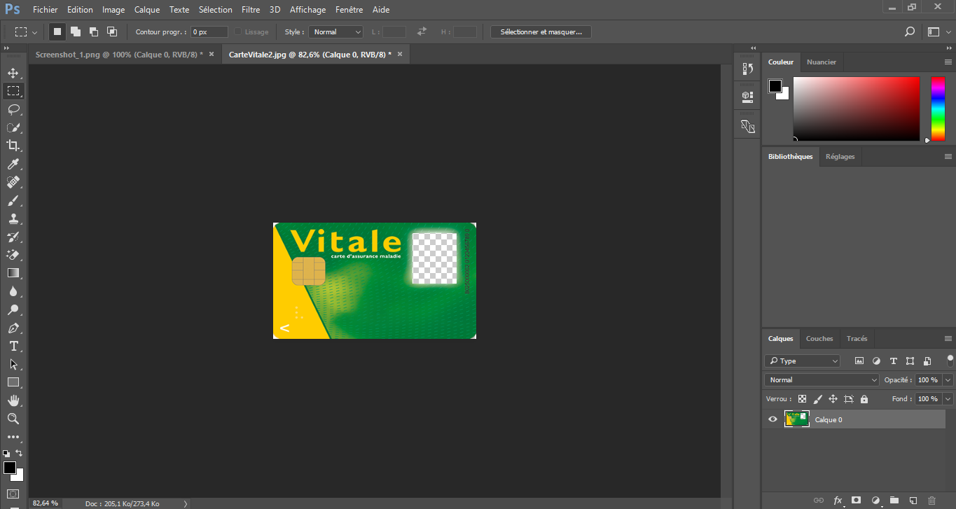Image resolution: width=956 pixels, height=509 pixels.
Task: Open the Fichier menu
Action: 45,10
